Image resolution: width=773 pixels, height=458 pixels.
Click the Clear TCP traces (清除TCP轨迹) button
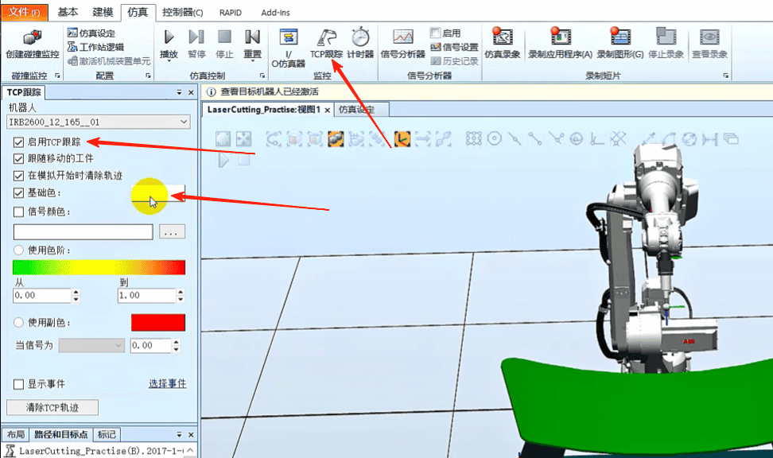point(52,407)
